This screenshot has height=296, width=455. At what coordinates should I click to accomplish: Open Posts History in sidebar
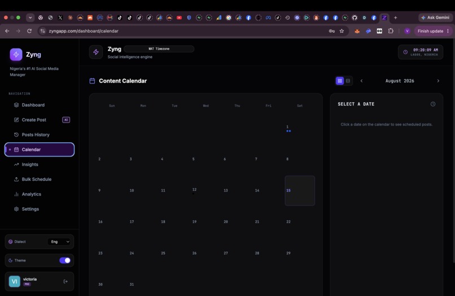click(x=40, y=134)
